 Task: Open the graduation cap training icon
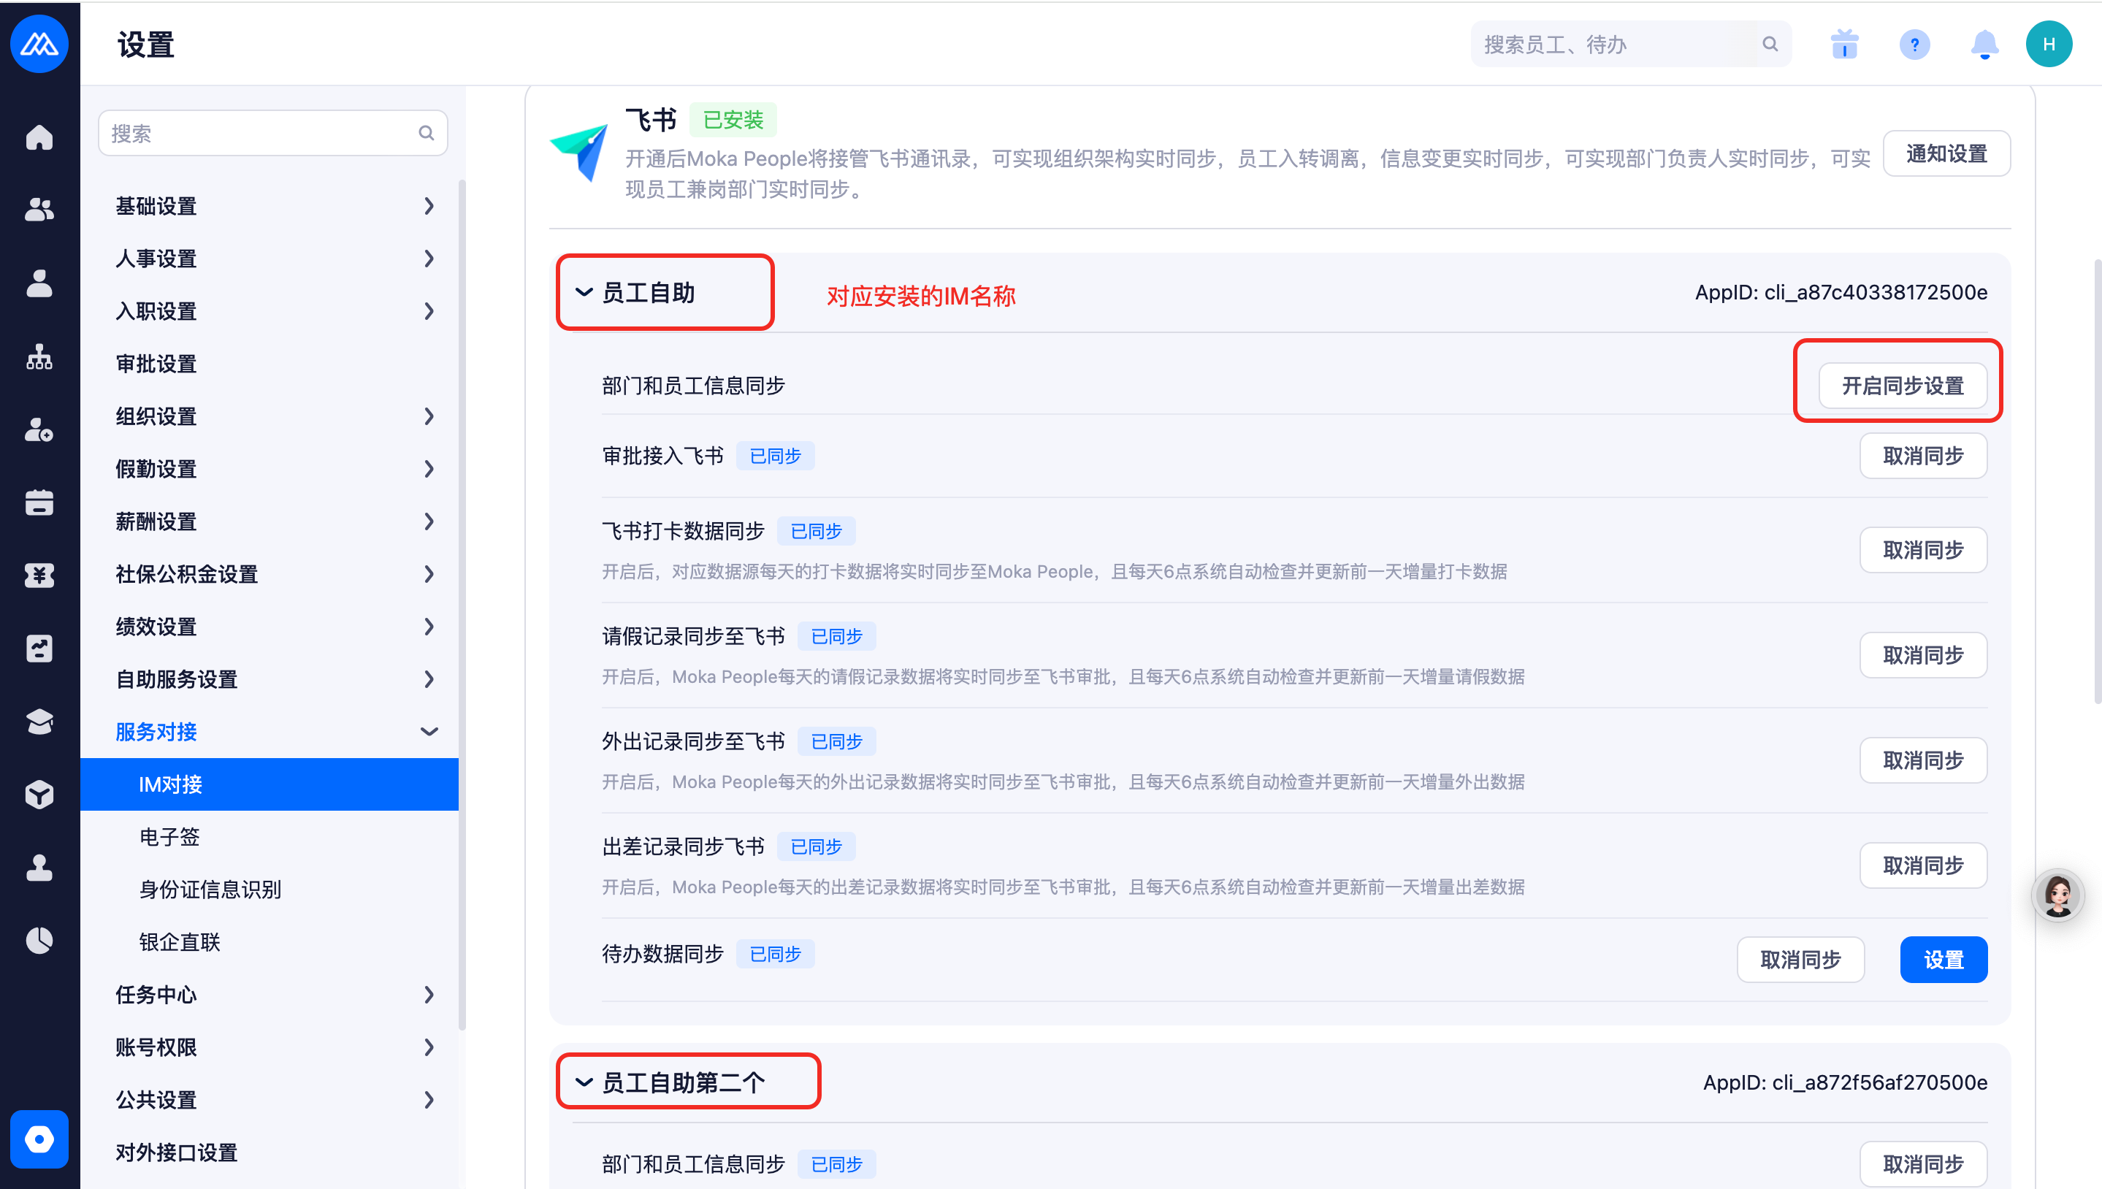point(39,721)
